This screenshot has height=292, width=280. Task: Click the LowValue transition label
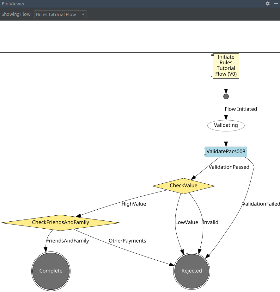tap(186, 222)
